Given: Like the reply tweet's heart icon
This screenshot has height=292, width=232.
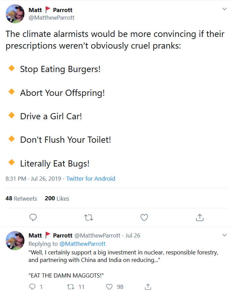Looking at the screenshot, I should click(x=109, y=287).
